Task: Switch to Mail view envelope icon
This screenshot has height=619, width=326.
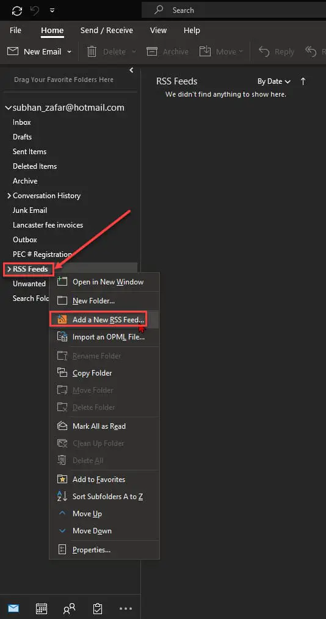Action: point(13,609)
